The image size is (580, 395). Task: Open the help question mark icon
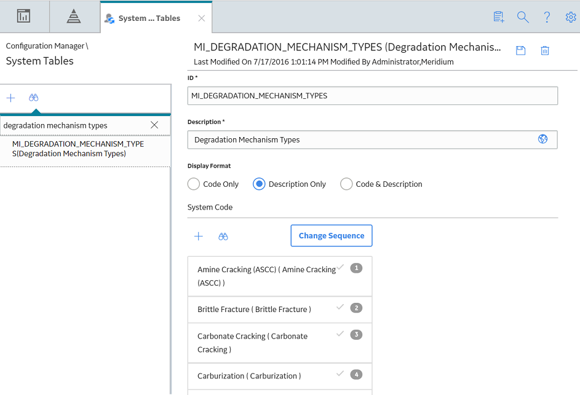point(547,17)
